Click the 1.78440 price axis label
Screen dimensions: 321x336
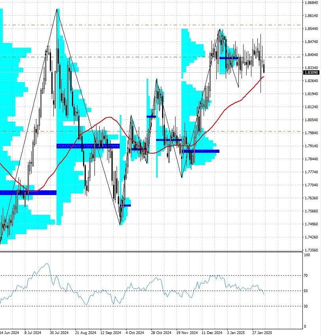coord(311,159)
